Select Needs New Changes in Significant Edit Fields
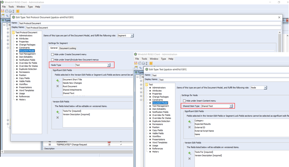This screenshot has width=289, height=167. pos(72,83)
